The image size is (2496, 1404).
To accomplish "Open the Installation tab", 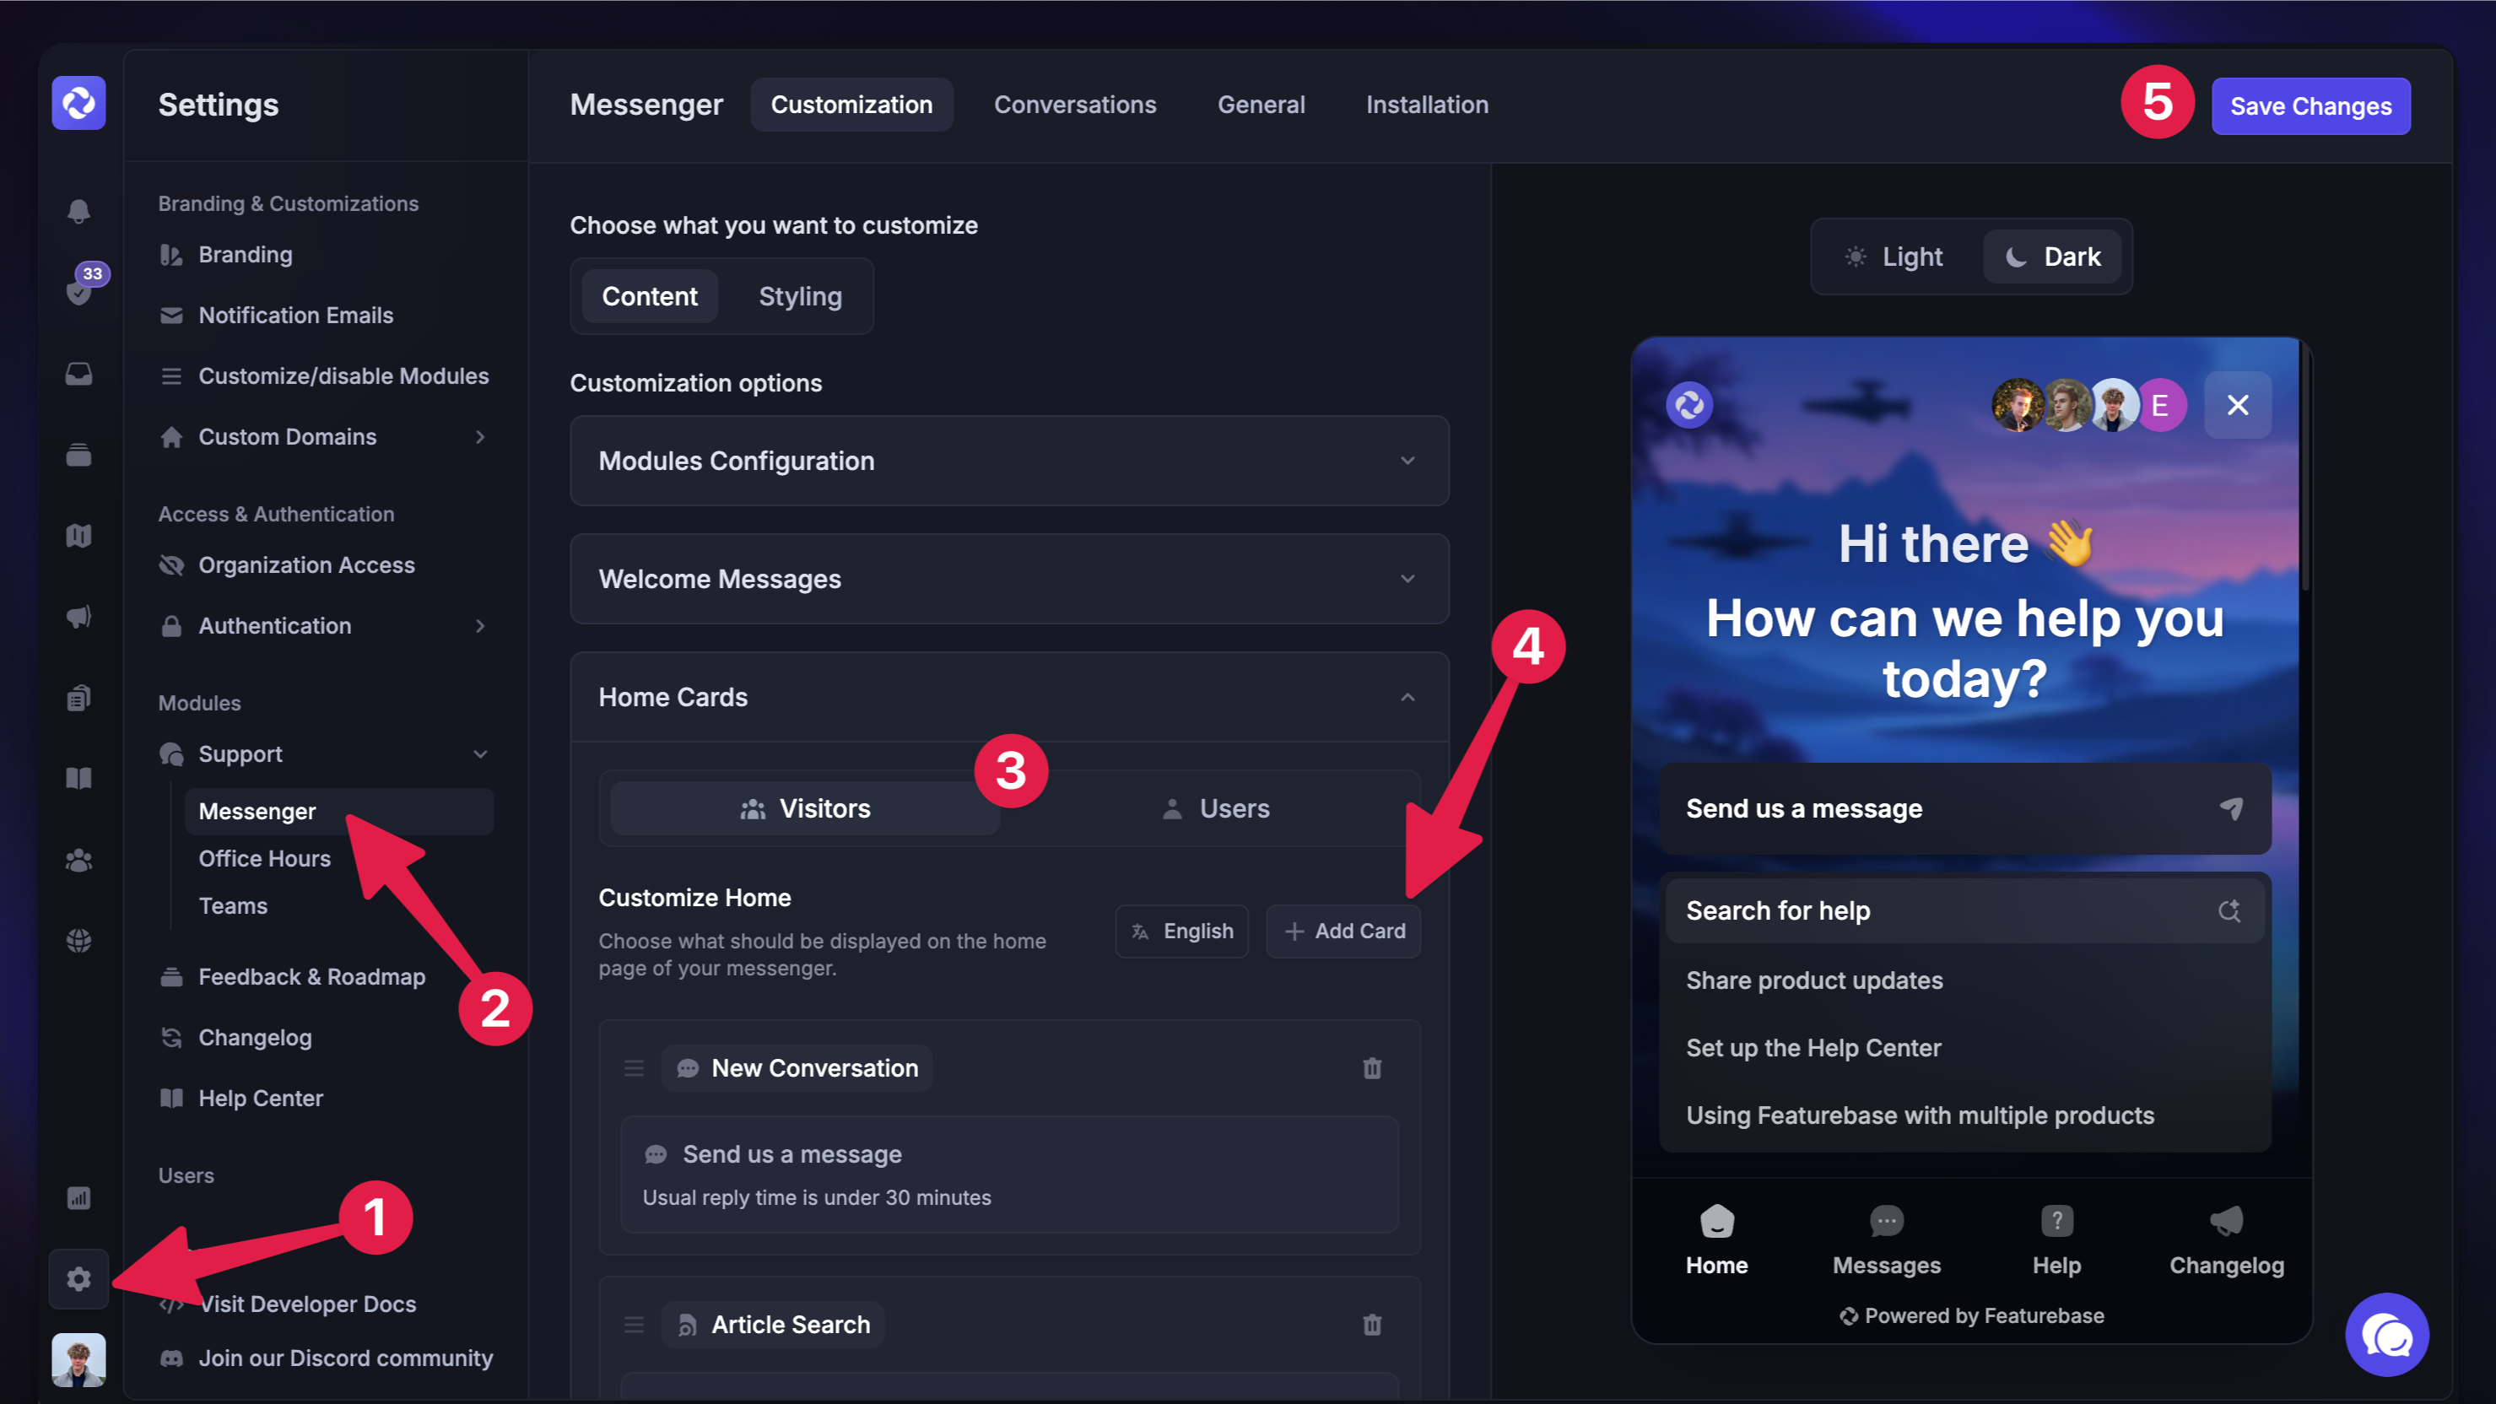I will click(x=1426, y=105).
